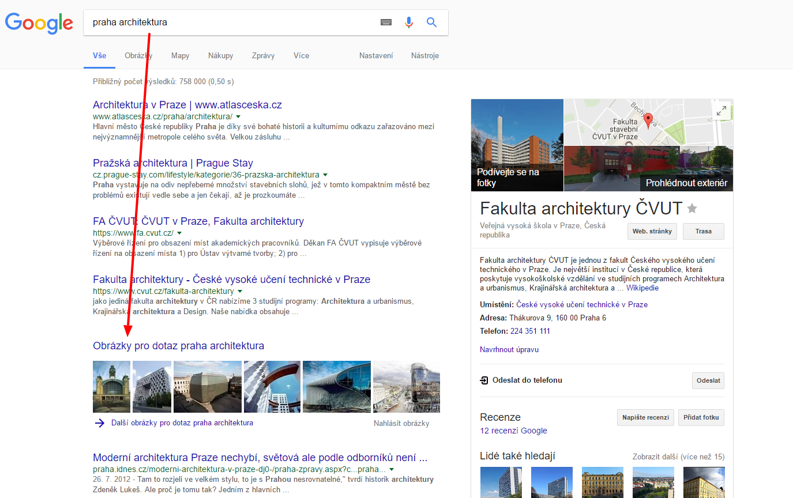Expand the map with the fullscreen arrows icon
Screen dimensions: 793x498
pos(721,111)
